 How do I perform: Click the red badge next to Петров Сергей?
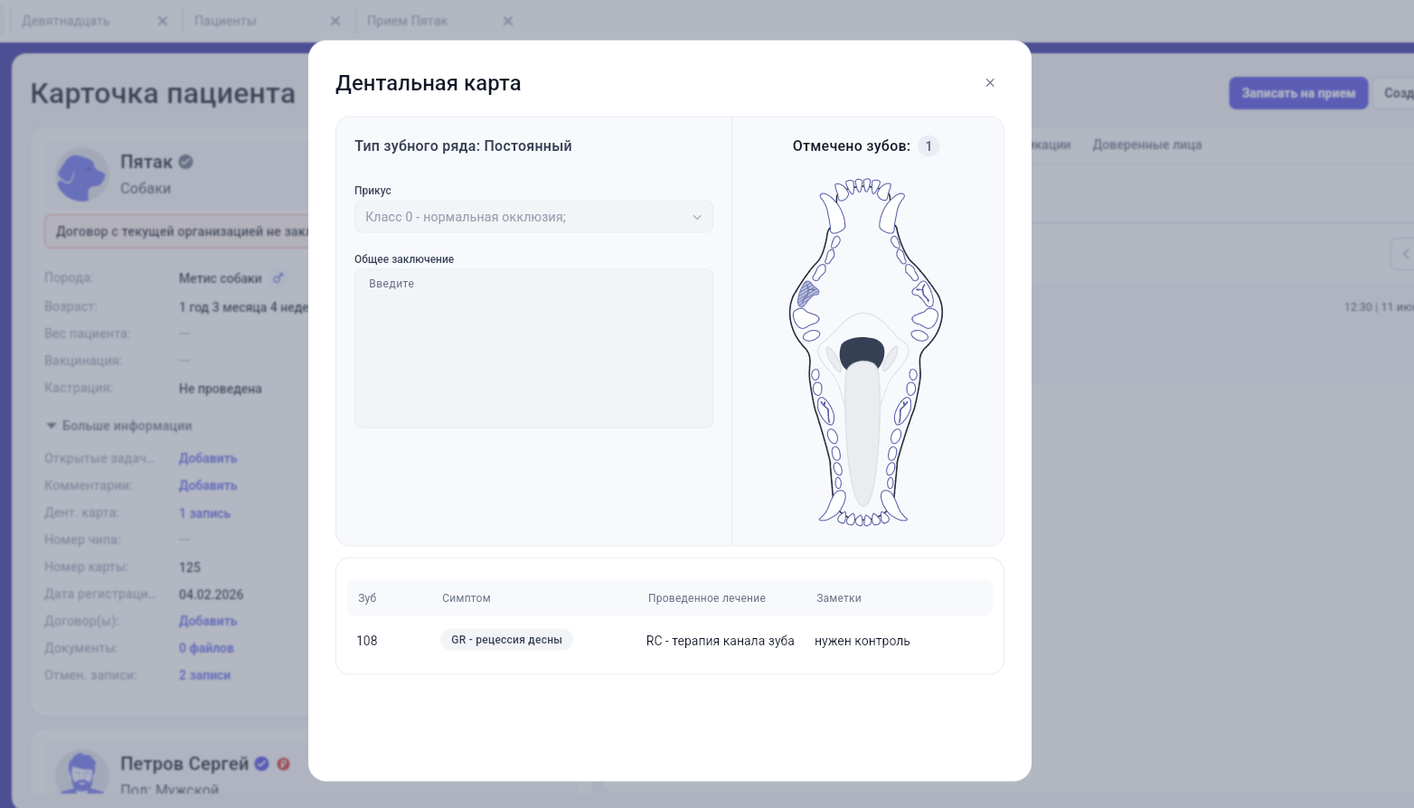point(283,764)
